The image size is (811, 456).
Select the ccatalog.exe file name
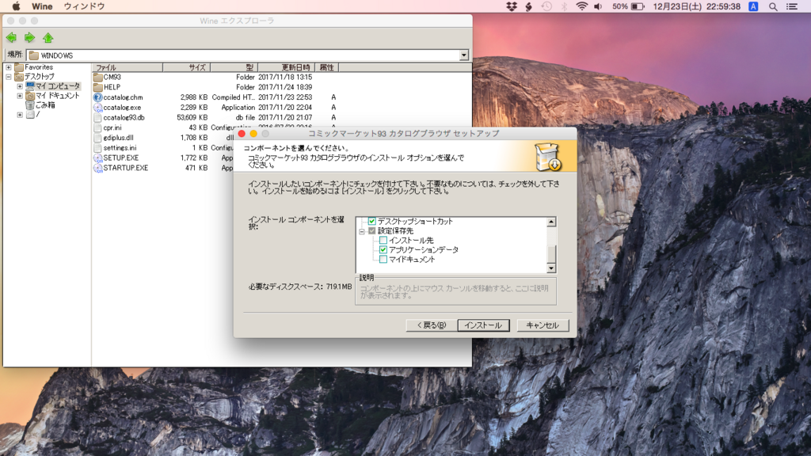click(x=122, y=108)
